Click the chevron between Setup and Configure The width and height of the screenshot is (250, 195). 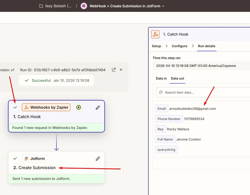point(166,46)
